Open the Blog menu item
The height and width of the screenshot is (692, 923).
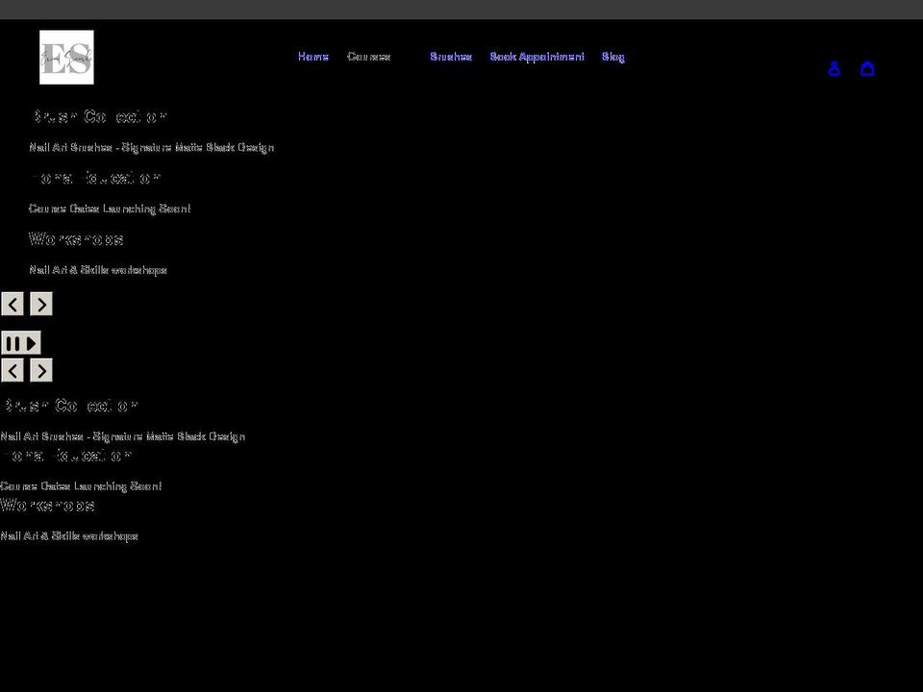tap(612, 57)
